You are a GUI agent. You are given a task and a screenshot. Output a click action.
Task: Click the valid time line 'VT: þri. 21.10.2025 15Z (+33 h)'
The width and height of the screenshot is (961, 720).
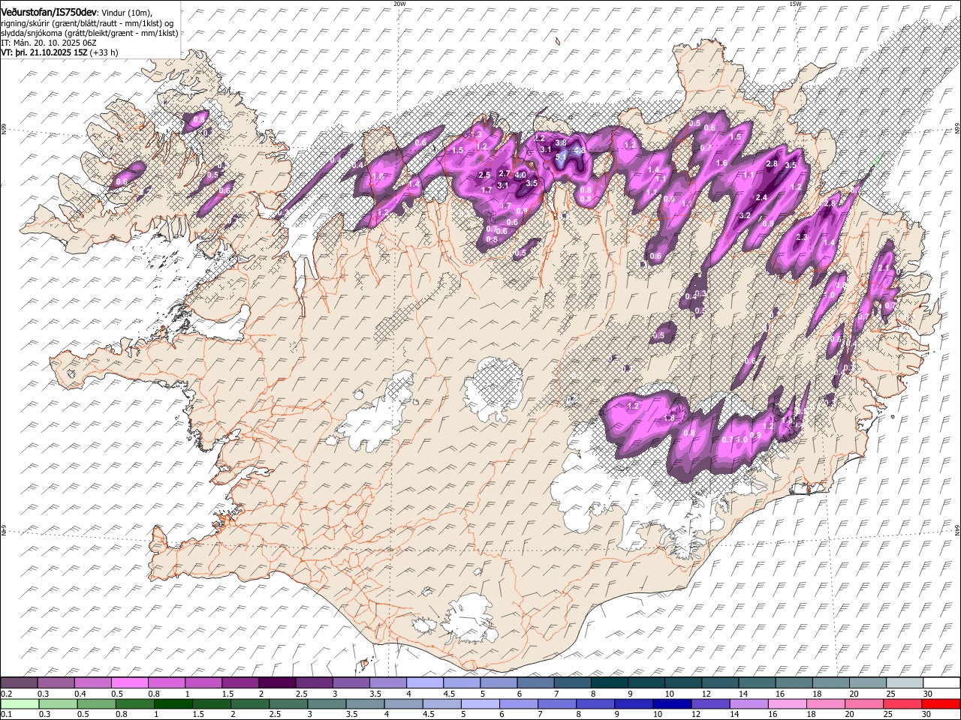[59, 52]
